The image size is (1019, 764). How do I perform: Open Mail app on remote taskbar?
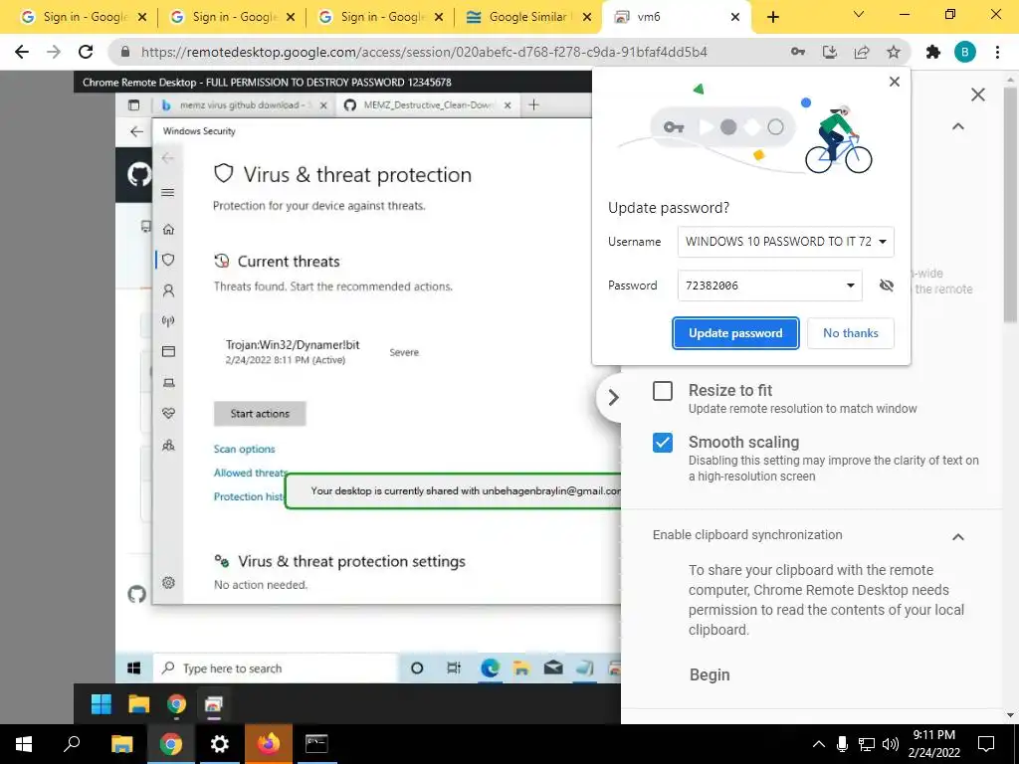coord(553,668)
